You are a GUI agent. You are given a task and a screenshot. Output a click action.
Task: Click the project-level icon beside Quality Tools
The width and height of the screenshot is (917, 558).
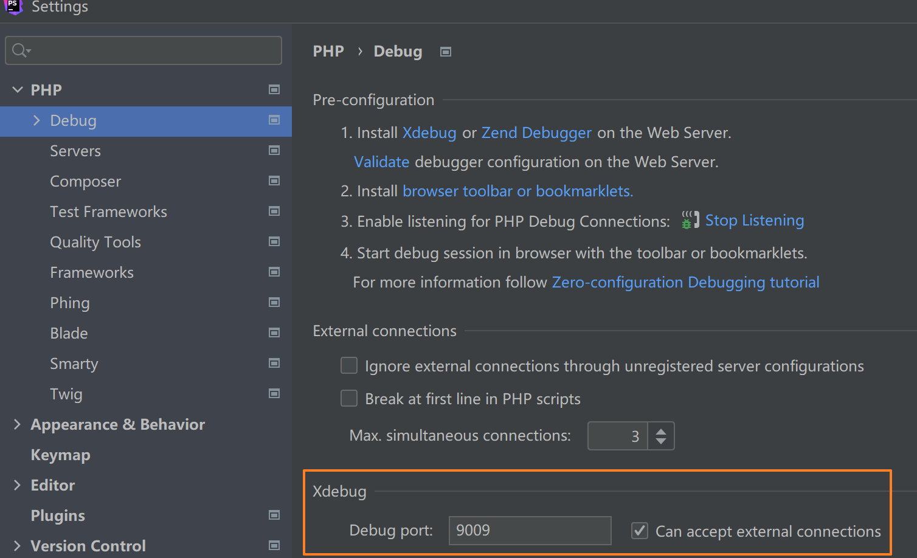(274, 242)
